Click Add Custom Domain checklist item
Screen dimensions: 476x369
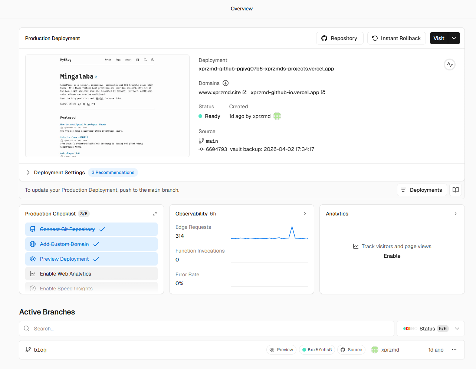point(91,244)
